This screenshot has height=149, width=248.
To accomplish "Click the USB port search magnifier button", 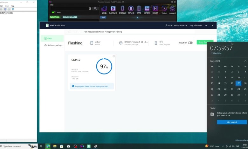I will (95, 9).
